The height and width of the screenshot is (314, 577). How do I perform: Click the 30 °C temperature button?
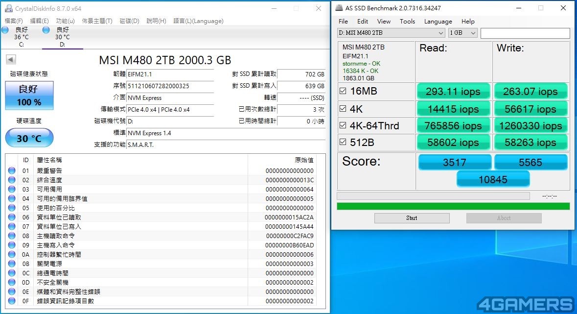pyautogui.click(x=29, y=138)
